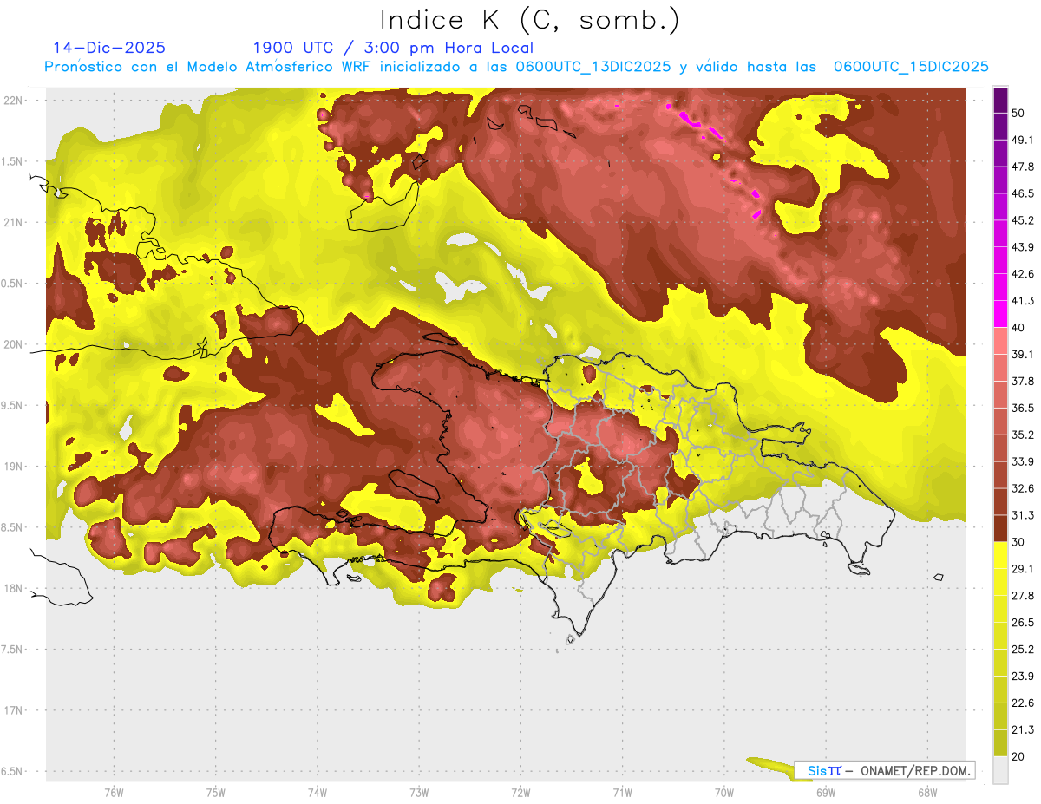Select legend value "47.8"

pos(1023,167)
